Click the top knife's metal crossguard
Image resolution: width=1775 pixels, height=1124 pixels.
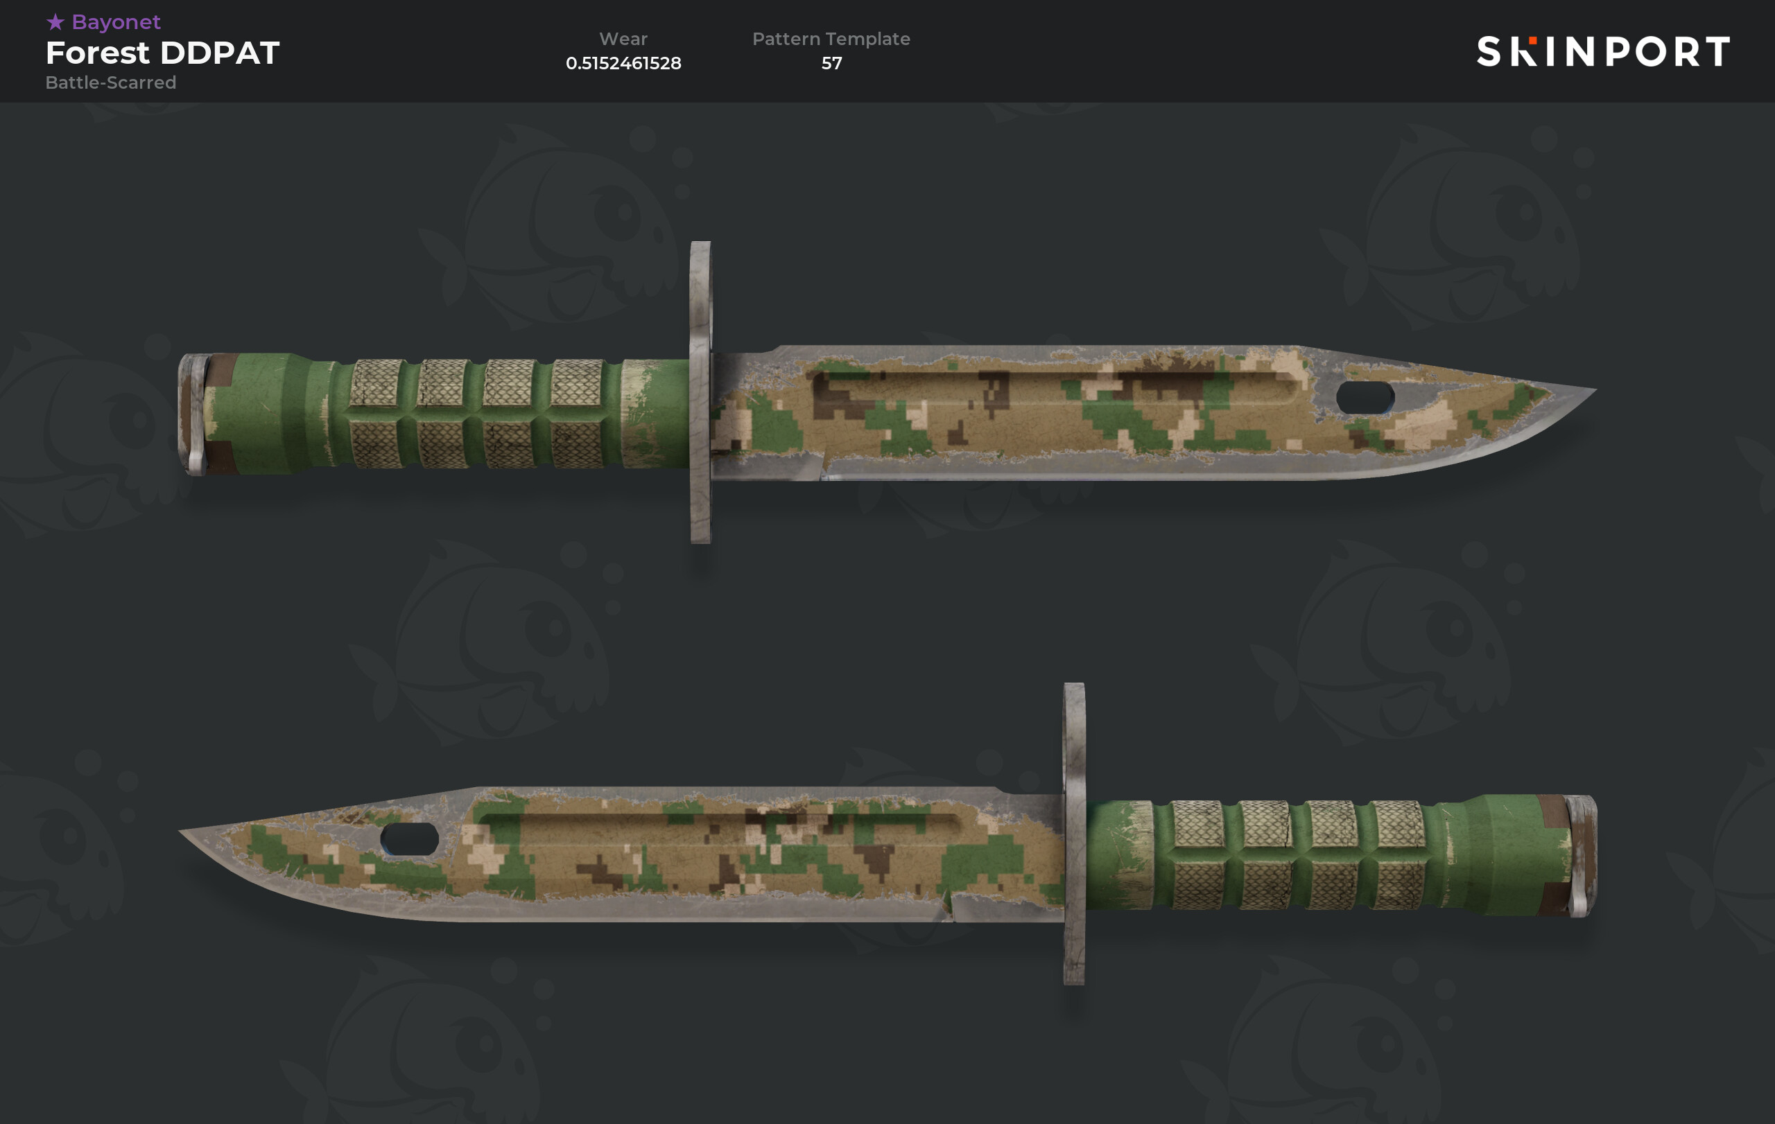coord(700,392)
